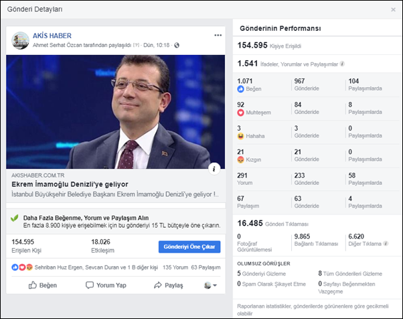Share the post with the Paylaş button
The image size is (403, 319).
(169, 285)
